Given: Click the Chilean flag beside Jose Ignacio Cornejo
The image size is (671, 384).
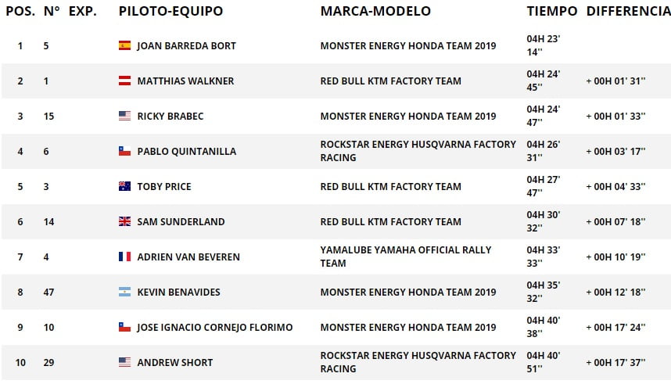Looking at the screenshot, I should 124,327.
